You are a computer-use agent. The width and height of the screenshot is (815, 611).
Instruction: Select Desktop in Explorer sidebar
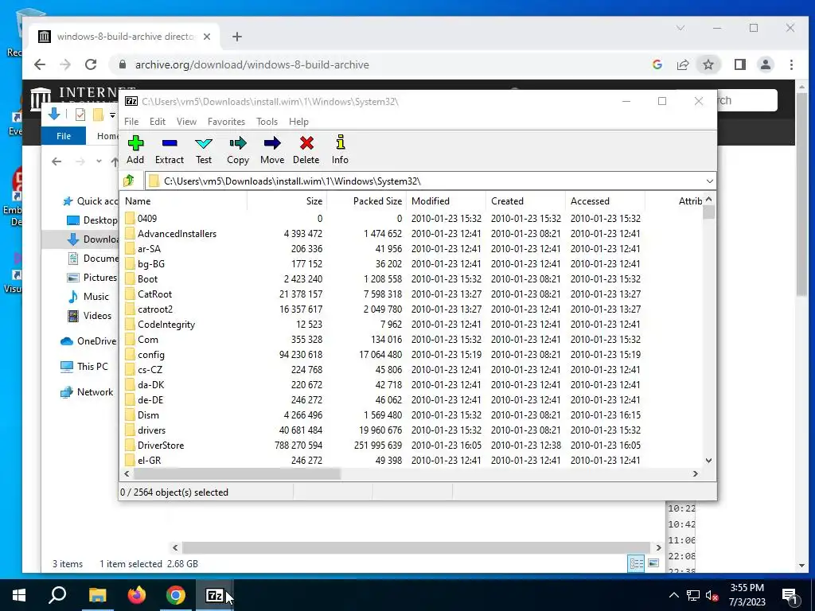(x=92, y=220)
